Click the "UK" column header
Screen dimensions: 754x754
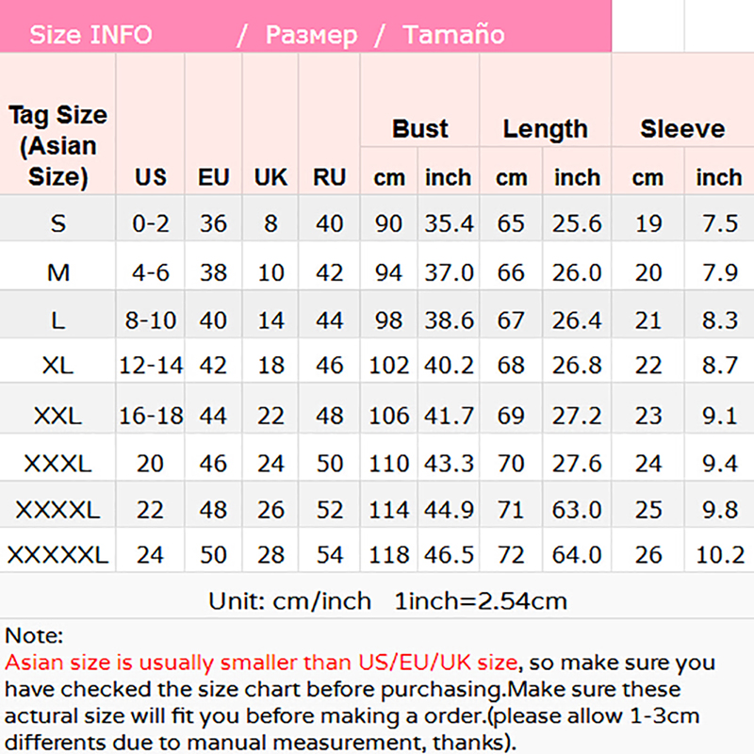point(270,177)
